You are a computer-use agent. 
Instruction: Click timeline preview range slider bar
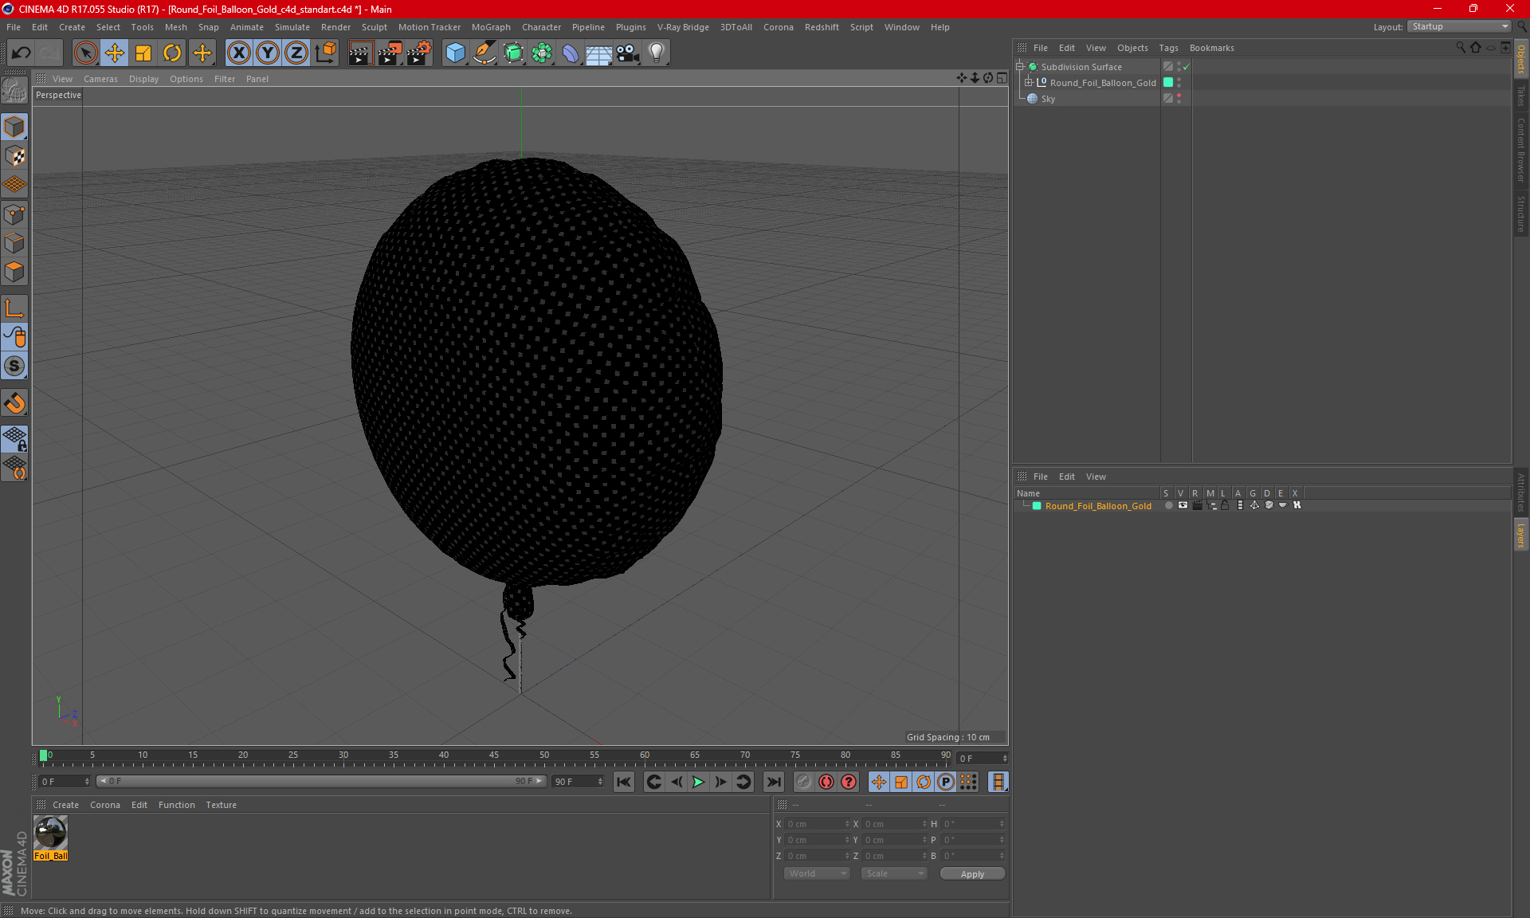(x=321, y=782)
